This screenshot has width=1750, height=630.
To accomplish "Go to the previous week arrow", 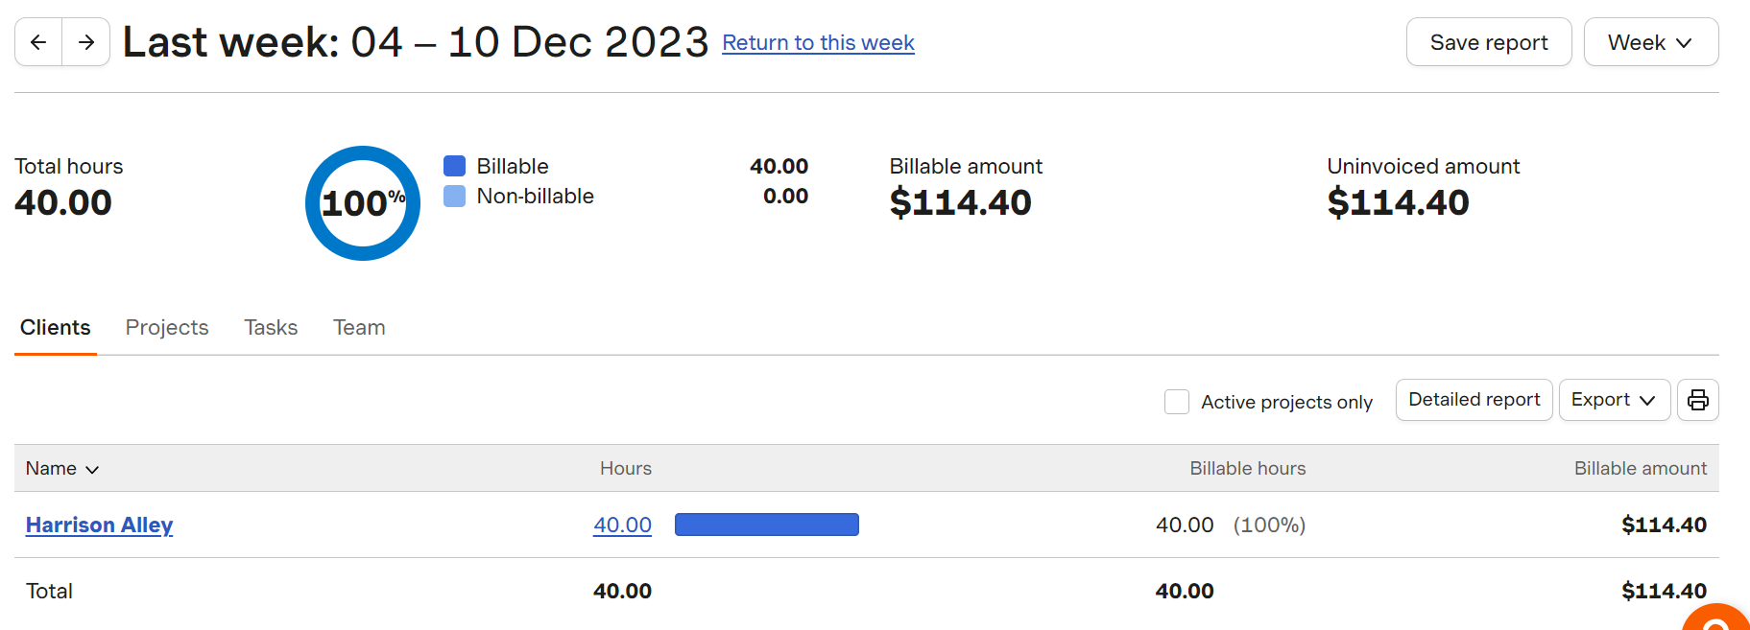I will [38, 42].
